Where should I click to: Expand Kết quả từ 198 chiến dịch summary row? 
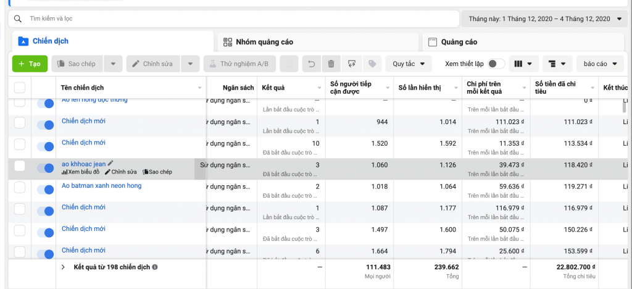[x=64, y=267]
